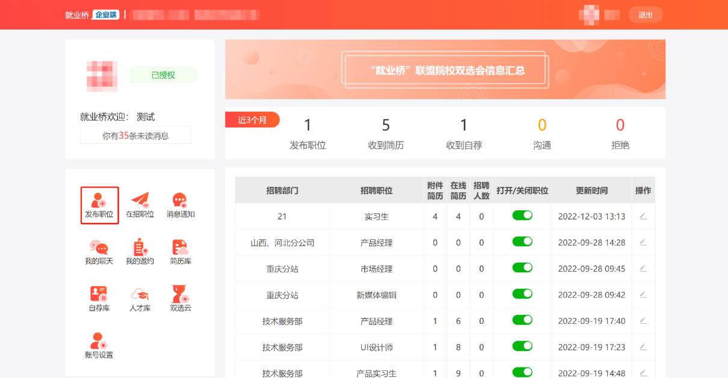Click the 招聘职位 column header
Image resolution: width=728 pixels, height=378 pixels.
377,191
